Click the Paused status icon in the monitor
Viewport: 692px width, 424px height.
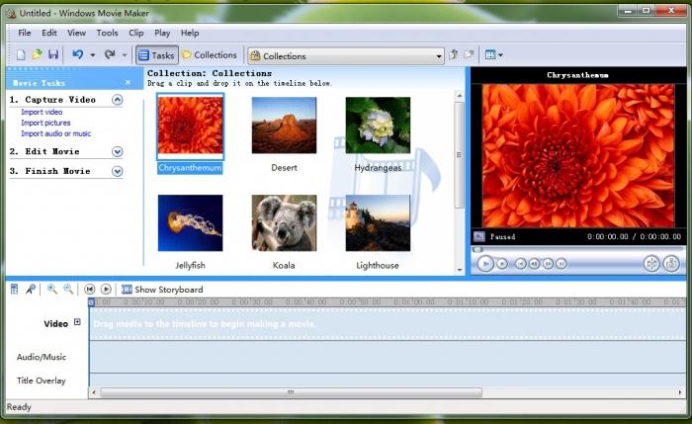pos(479,236)
